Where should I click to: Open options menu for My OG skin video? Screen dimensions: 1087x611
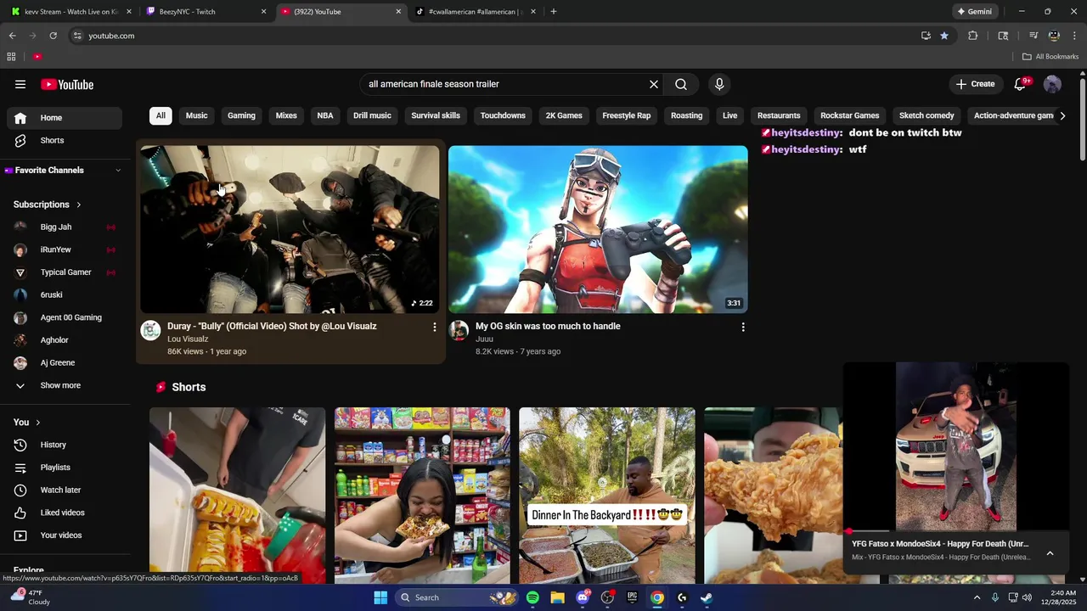tap(743, 327)
